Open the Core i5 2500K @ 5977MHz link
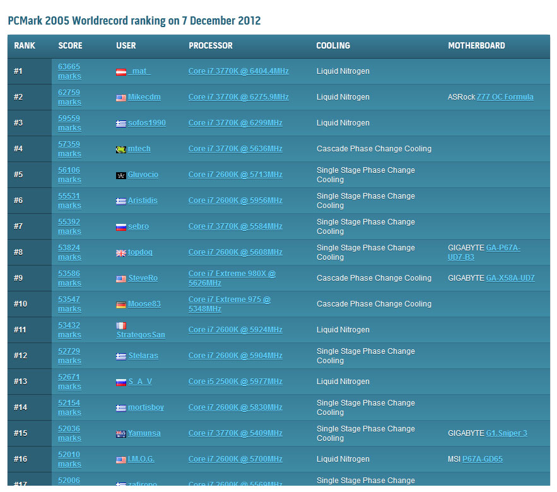 [235, 382]
